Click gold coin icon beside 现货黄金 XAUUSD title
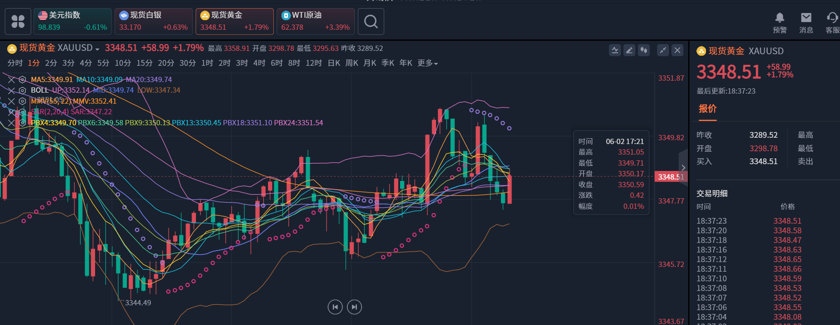Image resolution: width=840 pixels, height=325 pixels. [x=12, y=48]
